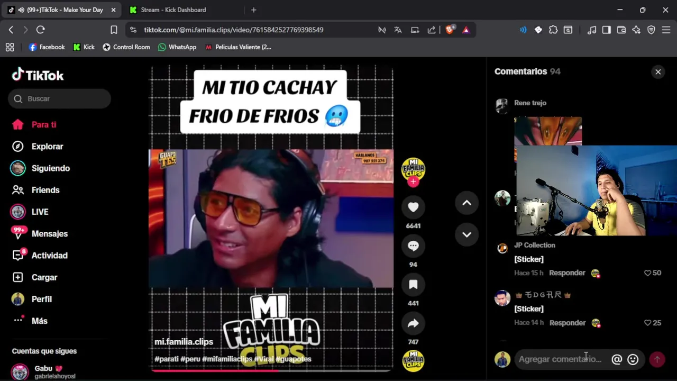This screenshot has height=381, width=677.
Task: Open comments via the speech bubble icon
Action: click(x=413, y=246)
